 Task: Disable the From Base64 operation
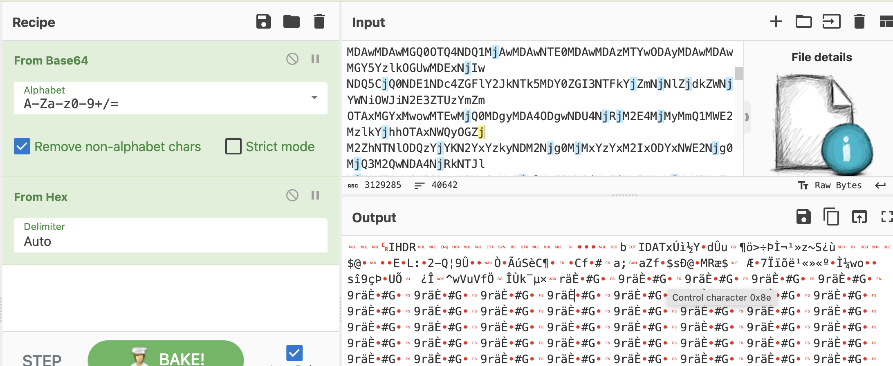tap(292, 59)
